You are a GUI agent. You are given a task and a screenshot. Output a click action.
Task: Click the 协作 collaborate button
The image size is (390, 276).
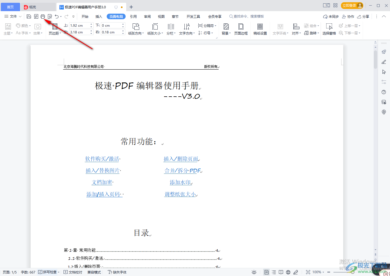(348, 16)
